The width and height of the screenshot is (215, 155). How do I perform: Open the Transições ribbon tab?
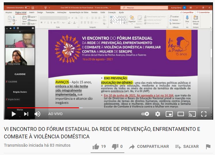coord(50,12)
